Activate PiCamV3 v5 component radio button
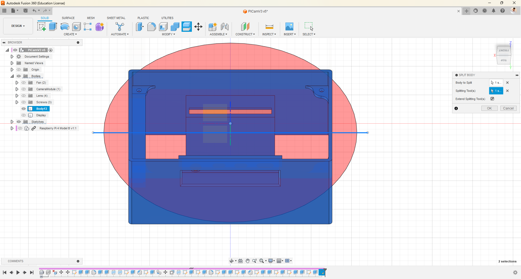 50,50
